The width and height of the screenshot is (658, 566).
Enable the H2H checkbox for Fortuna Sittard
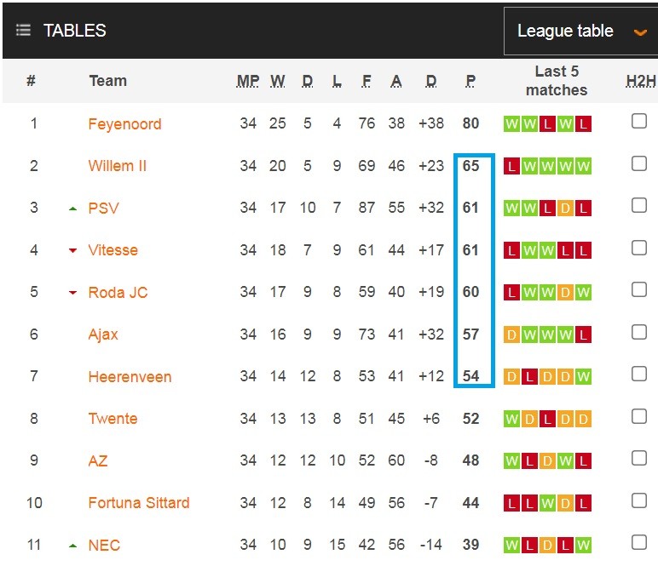[638, 500]
